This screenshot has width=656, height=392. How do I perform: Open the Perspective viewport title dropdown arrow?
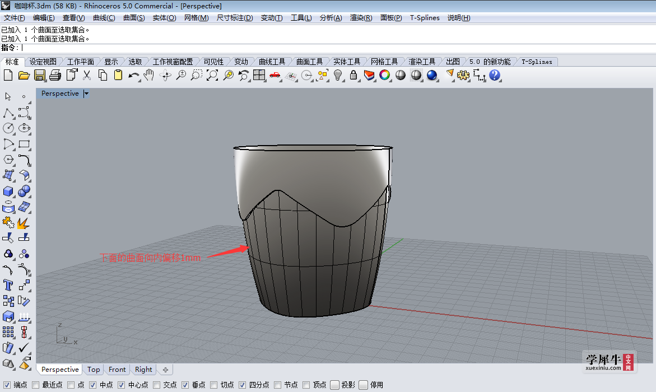pyautogui.click(x=86, y=94)
